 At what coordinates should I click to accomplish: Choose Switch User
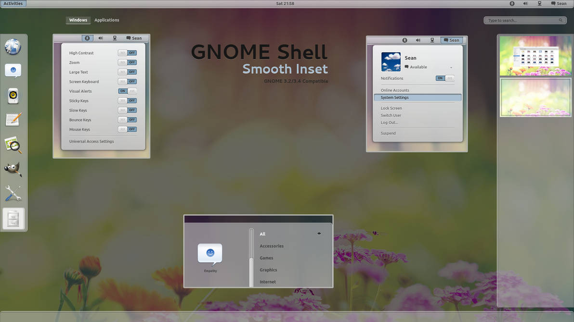pos(391,115)
